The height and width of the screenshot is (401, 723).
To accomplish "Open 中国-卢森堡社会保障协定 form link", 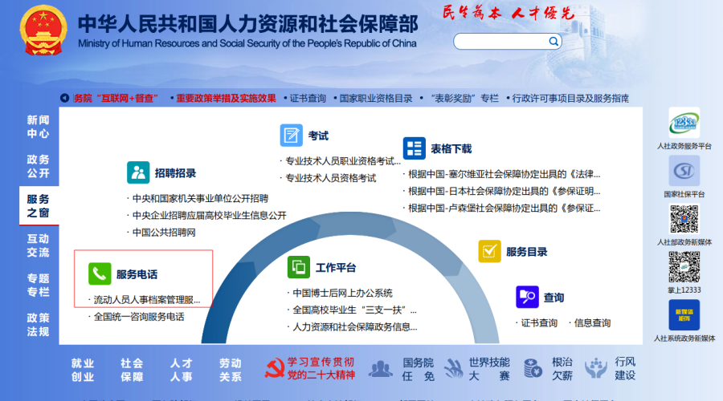I will [504, 208].
